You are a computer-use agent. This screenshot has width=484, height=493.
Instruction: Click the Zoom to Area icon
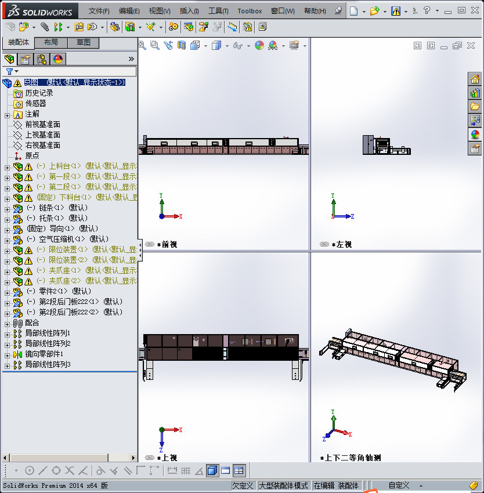pyautogui.click(x=154, y=46)
